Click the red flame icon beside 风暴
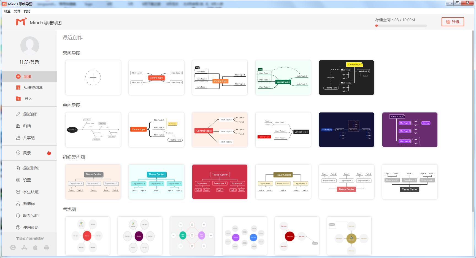 pyautogui.click(x=49, y=153)
